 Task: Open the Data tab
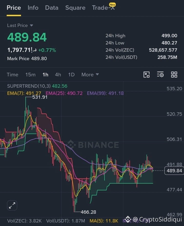pos(52,8)
